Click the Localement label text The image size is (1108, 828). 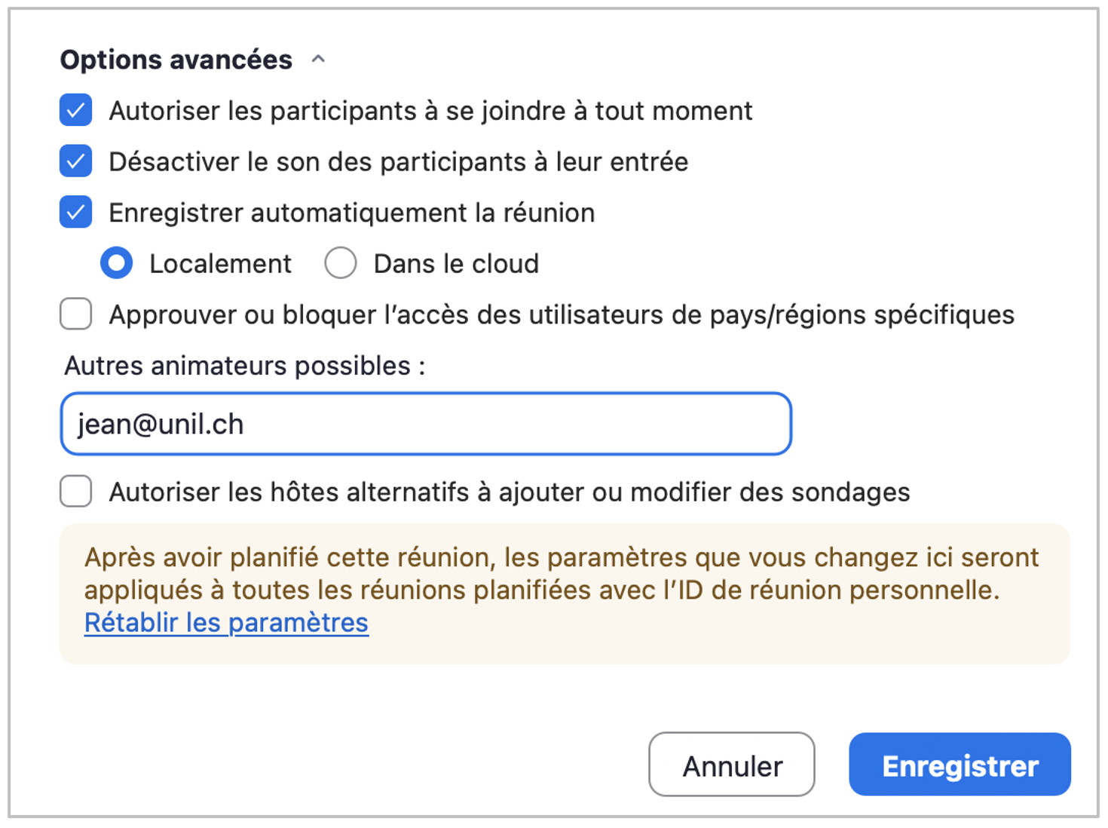point(220,264)
